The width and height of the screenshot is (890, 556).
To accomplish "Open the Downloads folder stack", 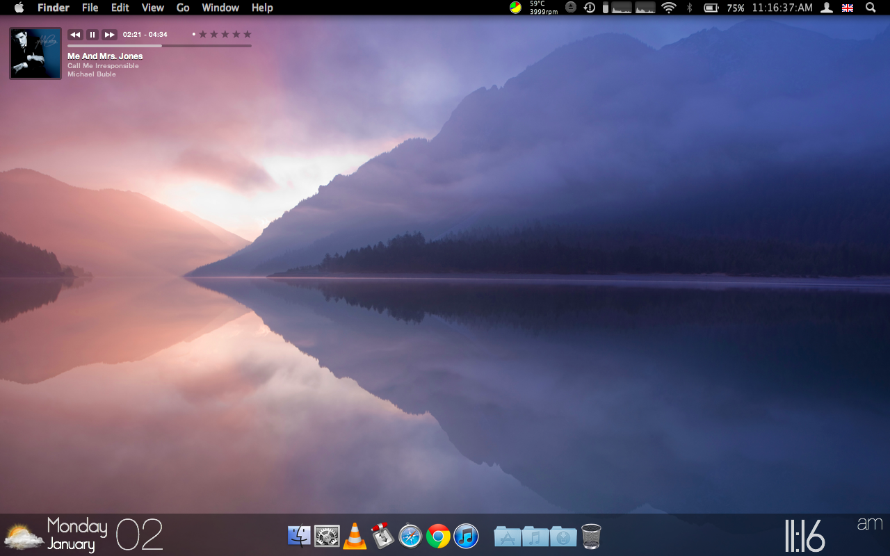I will coord(563,536).
